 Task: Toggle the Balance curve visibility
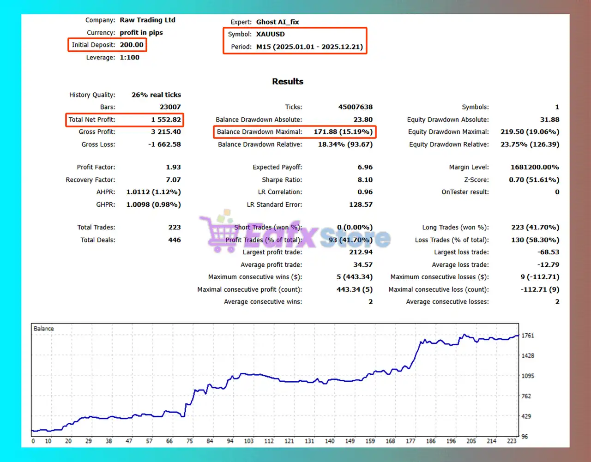(43, 328)
